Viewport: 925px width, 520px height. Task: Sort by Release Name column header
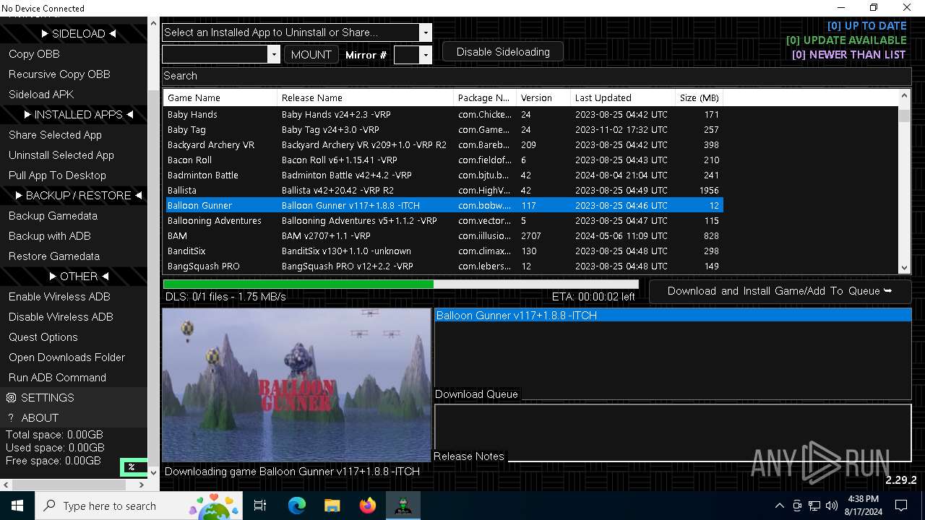(x=365, y=97)
